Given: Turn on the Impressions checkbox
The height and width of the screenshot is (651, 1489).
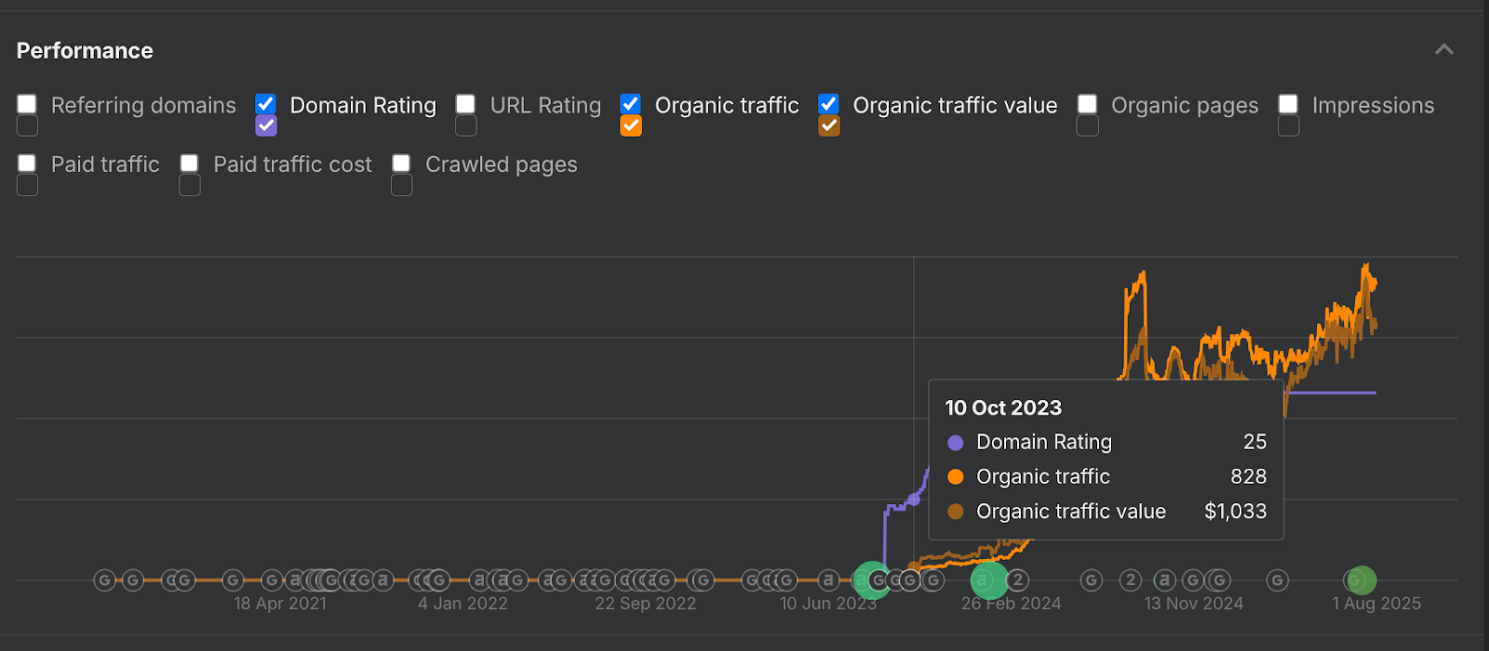Looking at the screenshot, I should click(x=1288, y=104).
